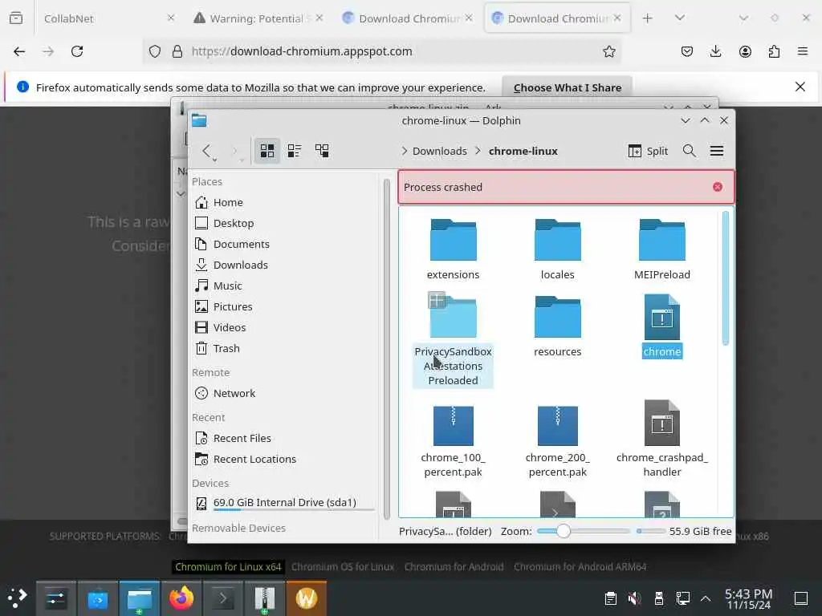This screenshot has width=822, height=616.
Task: Switch to the Warning: Potential tab
Action: 257,18
